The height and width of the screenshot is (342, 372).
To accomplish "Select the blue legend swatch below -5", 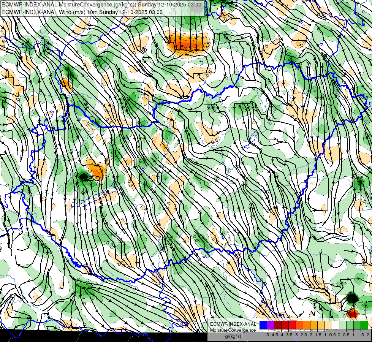I will tap(263, 325).
